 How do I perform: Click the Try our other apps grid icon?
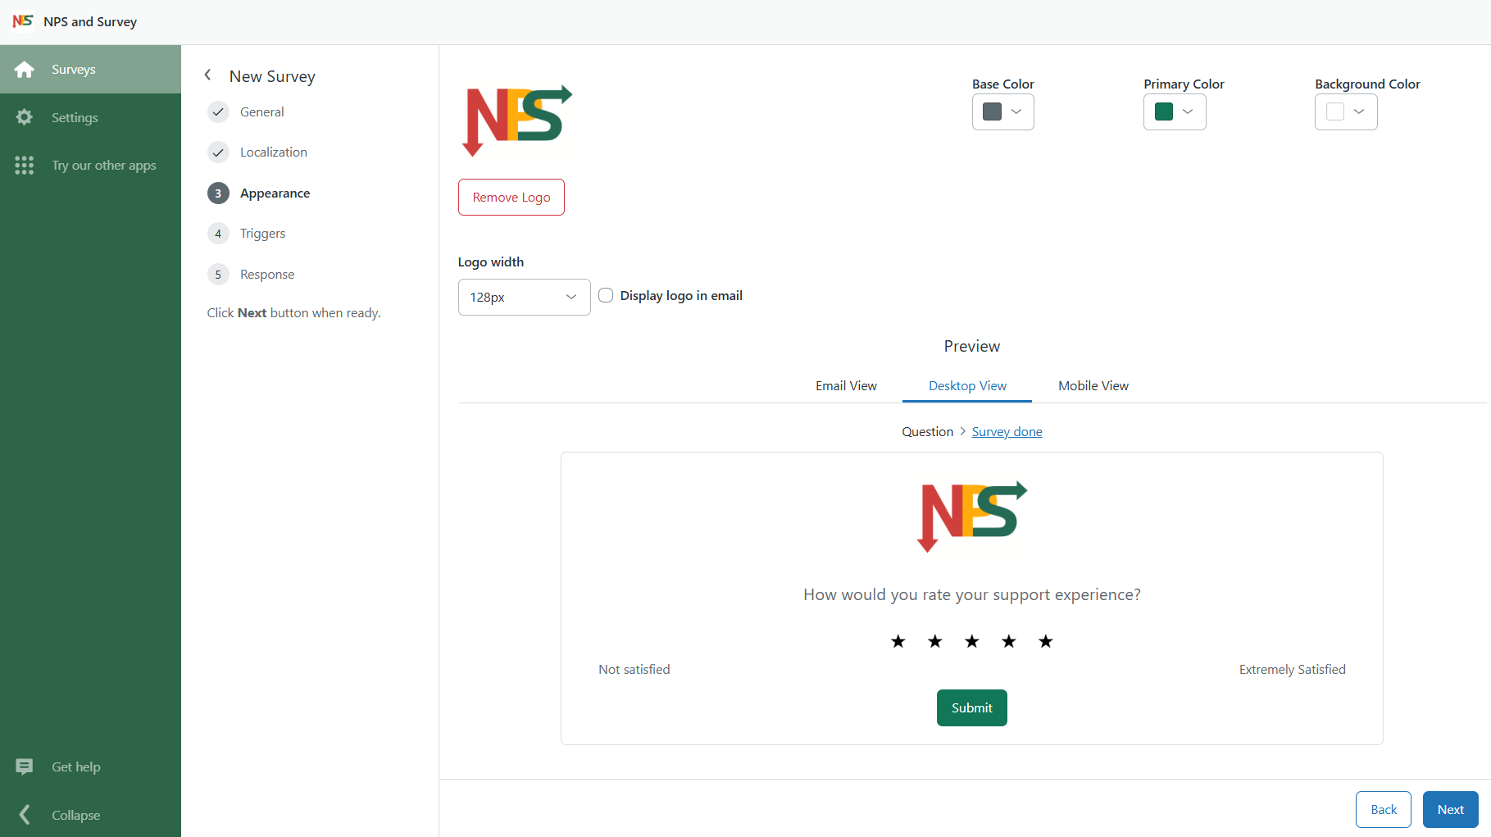pos(25,166)
